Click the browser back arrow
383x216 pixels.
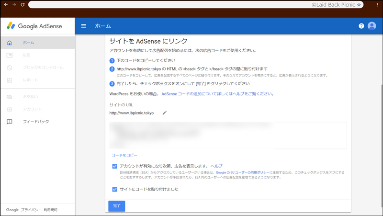(6, 5)
